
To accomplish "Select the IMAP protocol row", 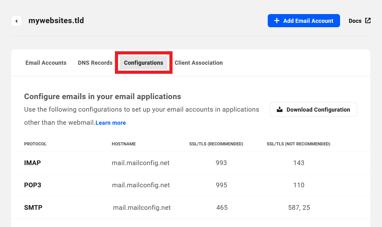I will tap(33, 163).
